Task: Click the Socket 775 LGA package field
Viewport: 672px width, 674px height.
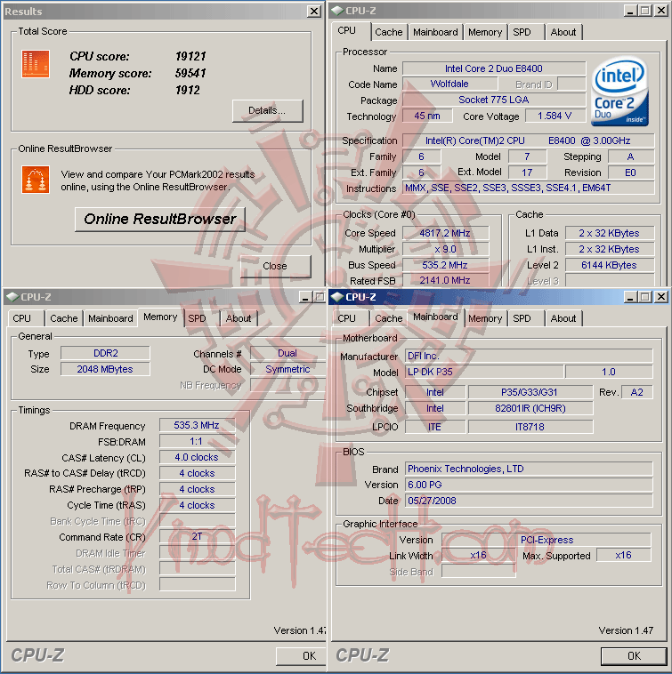Action: coord(494,100)
